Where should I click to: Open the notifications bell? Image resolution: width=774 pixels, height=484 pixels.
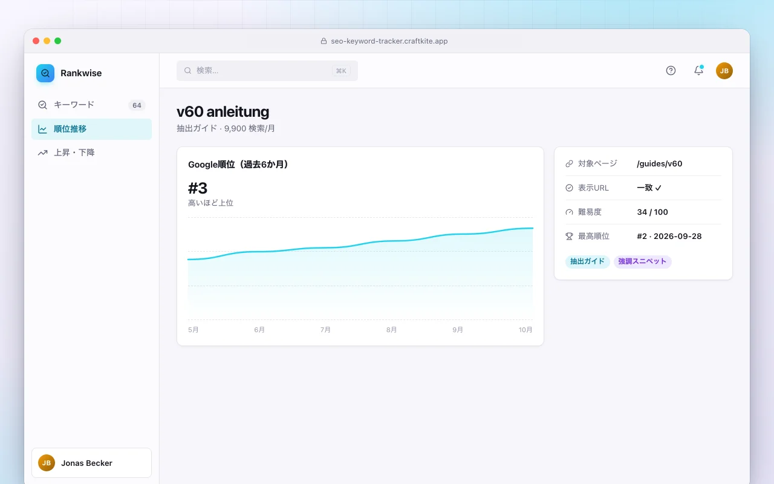coord(698,71)
